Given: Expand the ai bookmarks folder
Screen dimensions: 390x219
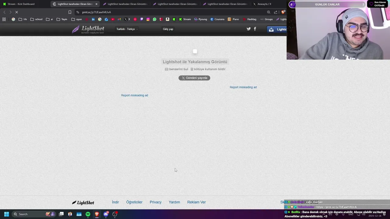Looking at the screenshot, I should click(x=49, y=19).
